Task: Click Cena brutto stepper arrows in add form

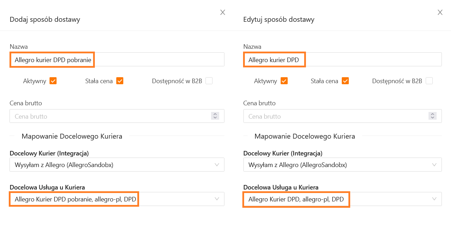Action: point(215,116)
